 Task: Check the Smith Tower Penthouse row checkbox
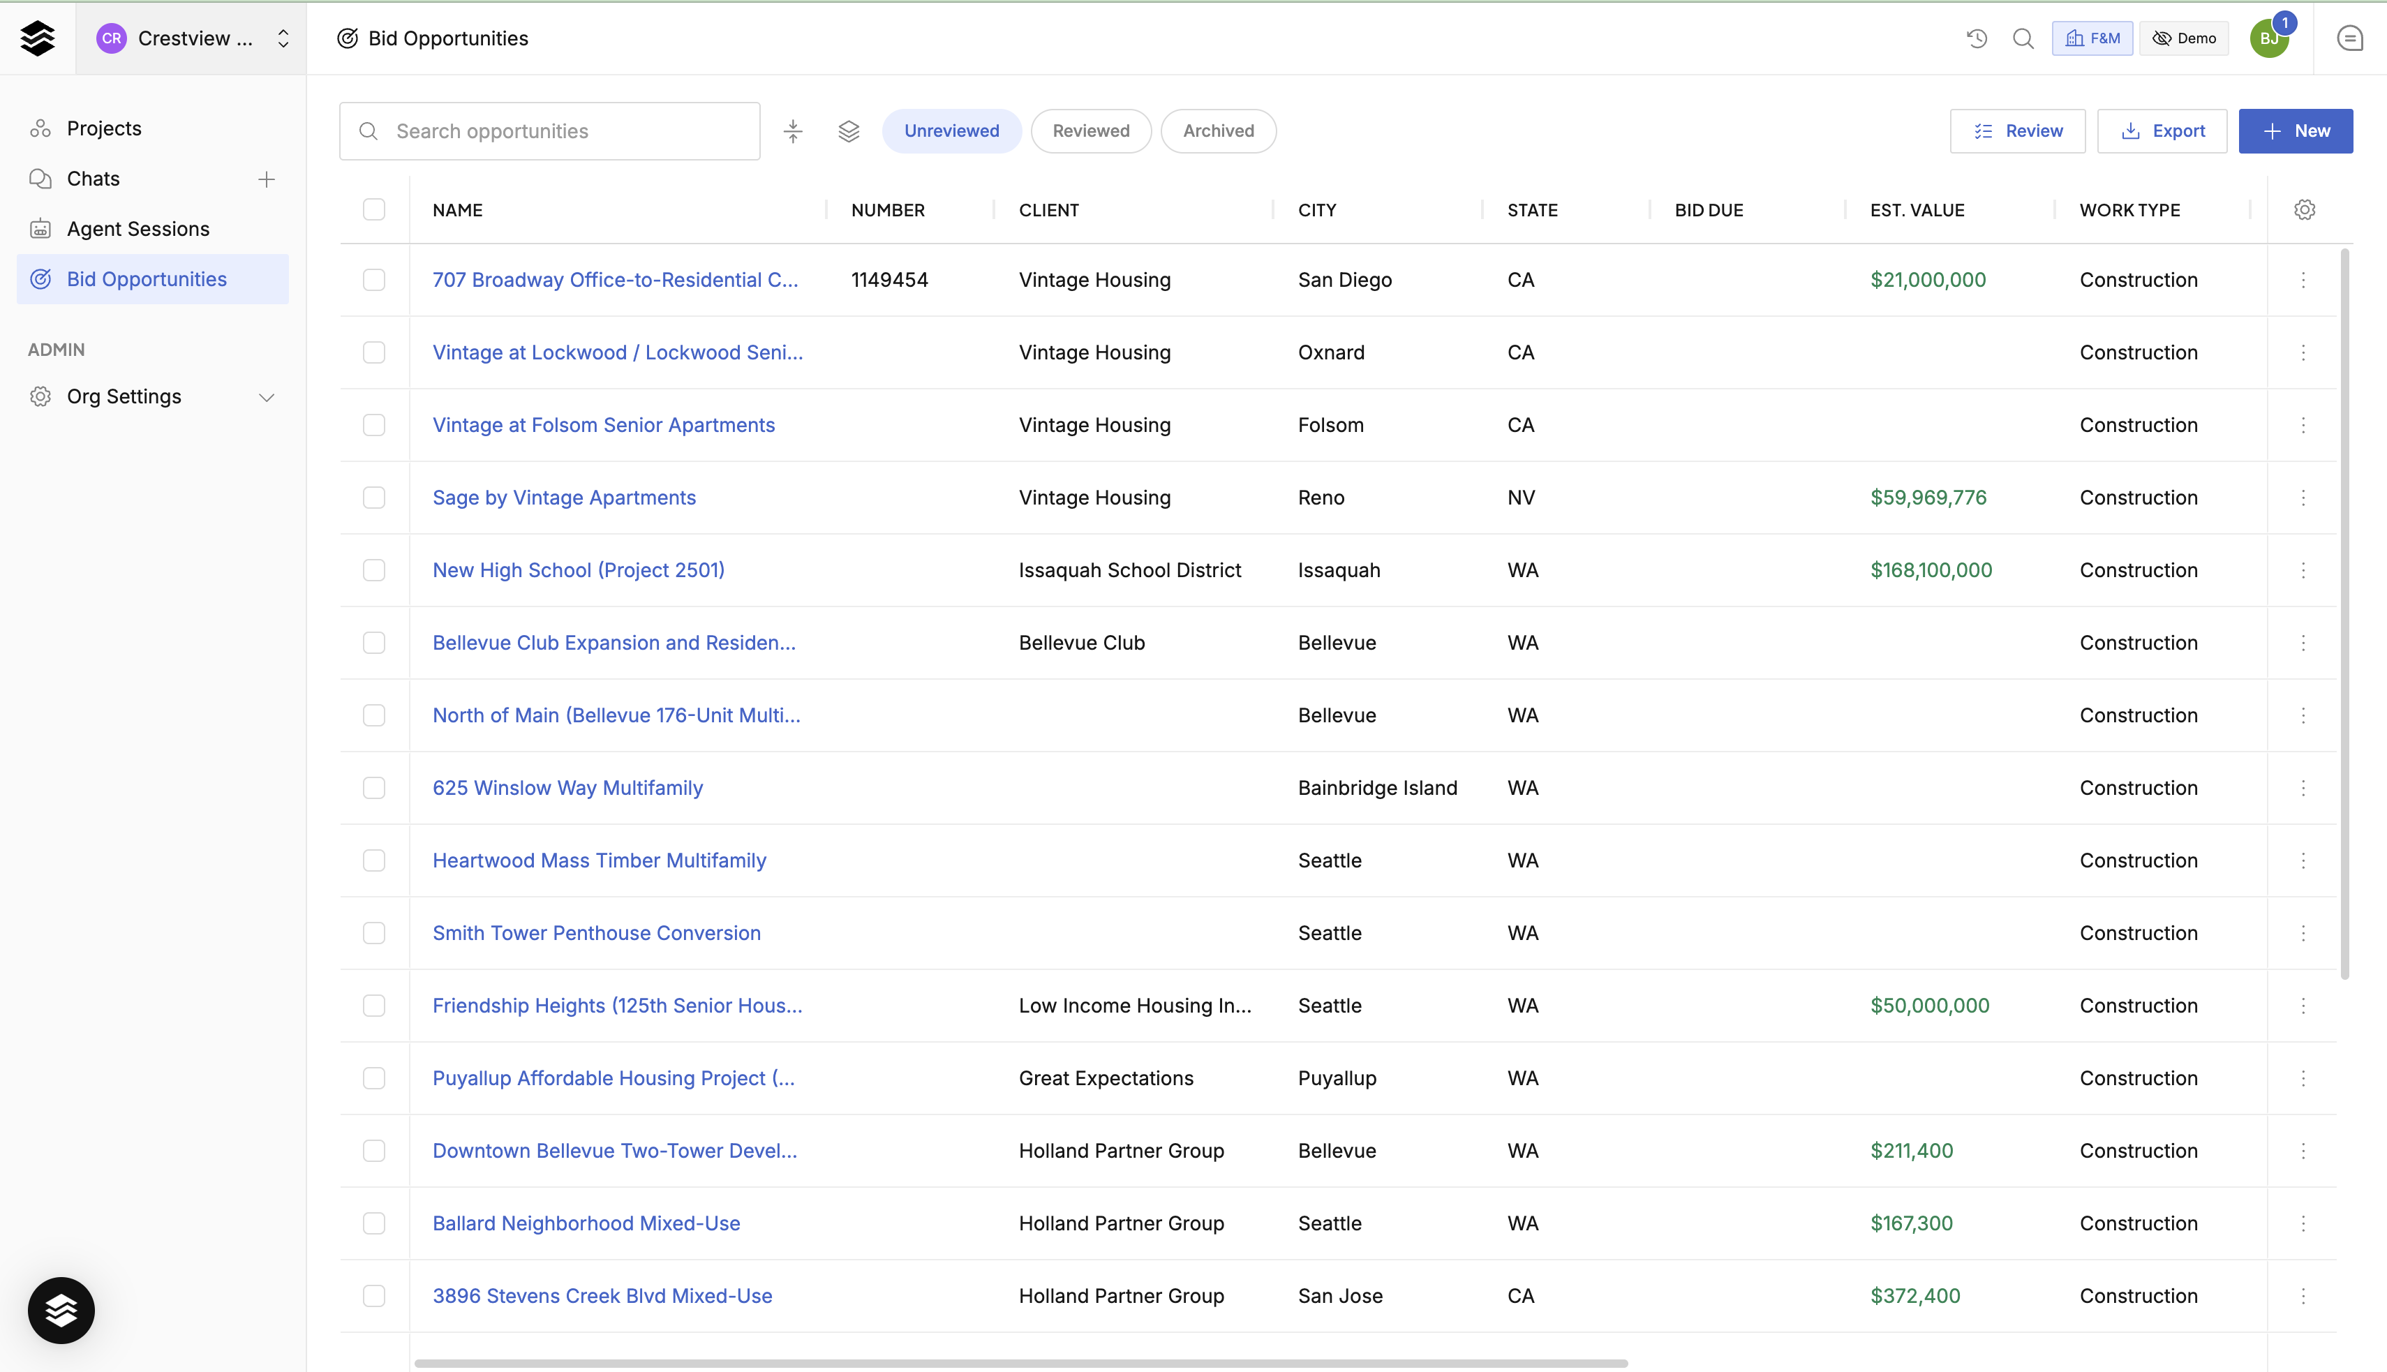pyautogui.click(x=374, y=933)
